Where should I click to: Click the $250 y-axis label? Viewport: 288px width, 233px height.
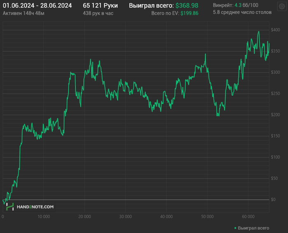pos(275,94)
